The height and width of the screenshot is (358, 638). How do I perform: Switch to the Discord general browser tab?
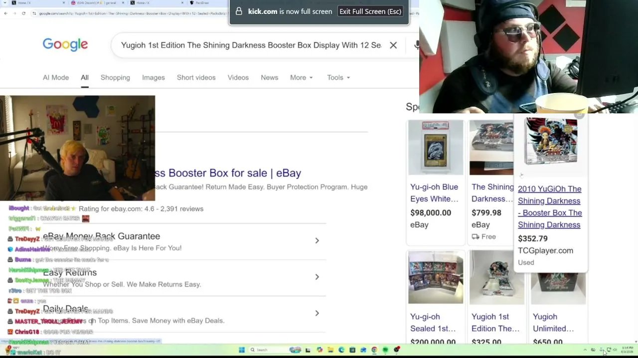[97, 3]
